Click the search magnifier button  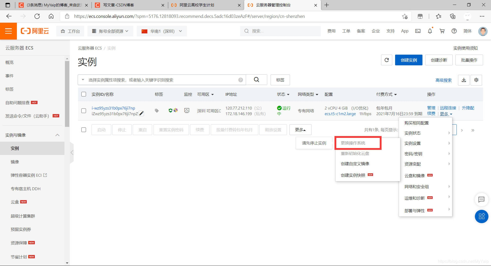coord(256,80)
